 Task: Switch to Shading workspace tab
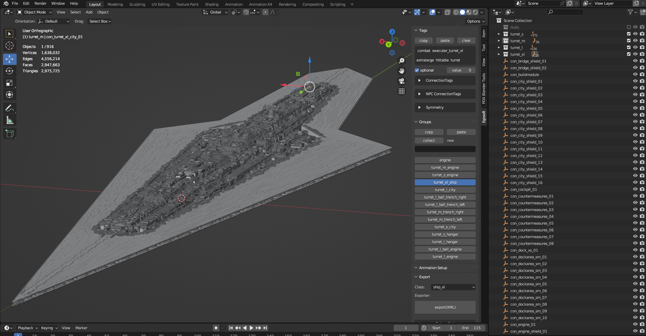tap(212, 4)
